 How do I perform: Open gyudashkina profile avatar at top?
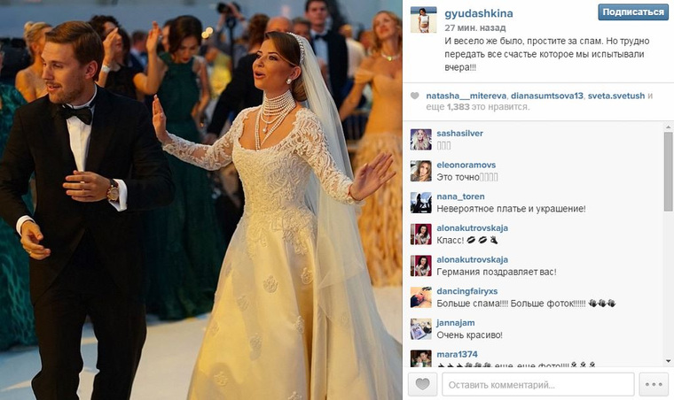(423, 19)
